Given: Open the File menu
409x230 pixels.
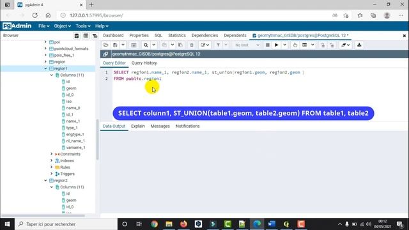Looking at the screenshot, I should tap(44, 26).
